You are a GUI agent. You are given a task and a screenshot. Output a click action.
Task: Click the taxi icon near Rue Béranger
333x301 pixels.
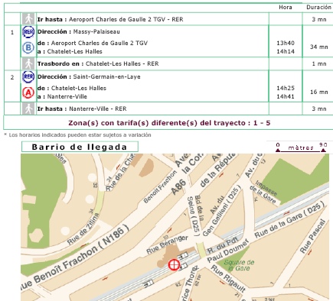183,255
